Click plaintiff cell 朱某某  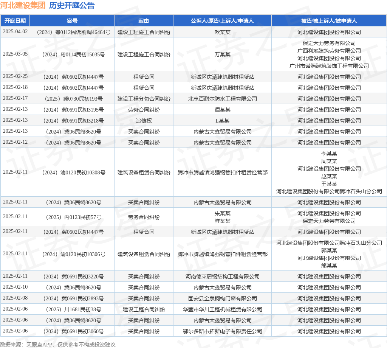[x=222, y=213]
